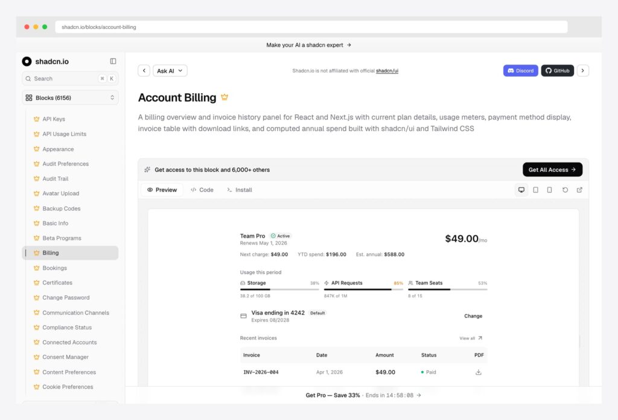Toggle the sidebar panel icon
Screen dimensions: 618x420
pyautogui.click(x=113, y=61)
